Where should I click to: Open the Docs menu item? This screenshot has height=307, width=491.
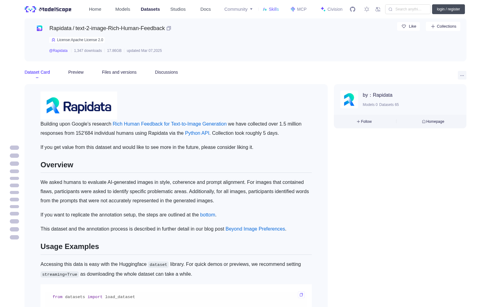[206, 9]
